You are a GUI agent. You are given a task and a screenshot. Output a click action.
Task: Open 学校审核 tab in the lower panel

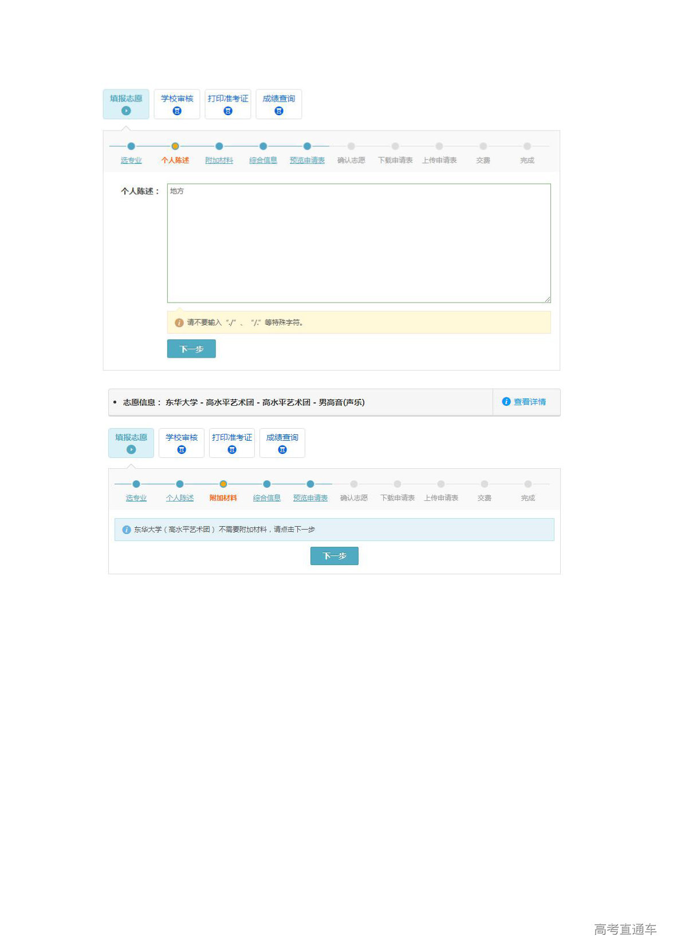(182, 442)
